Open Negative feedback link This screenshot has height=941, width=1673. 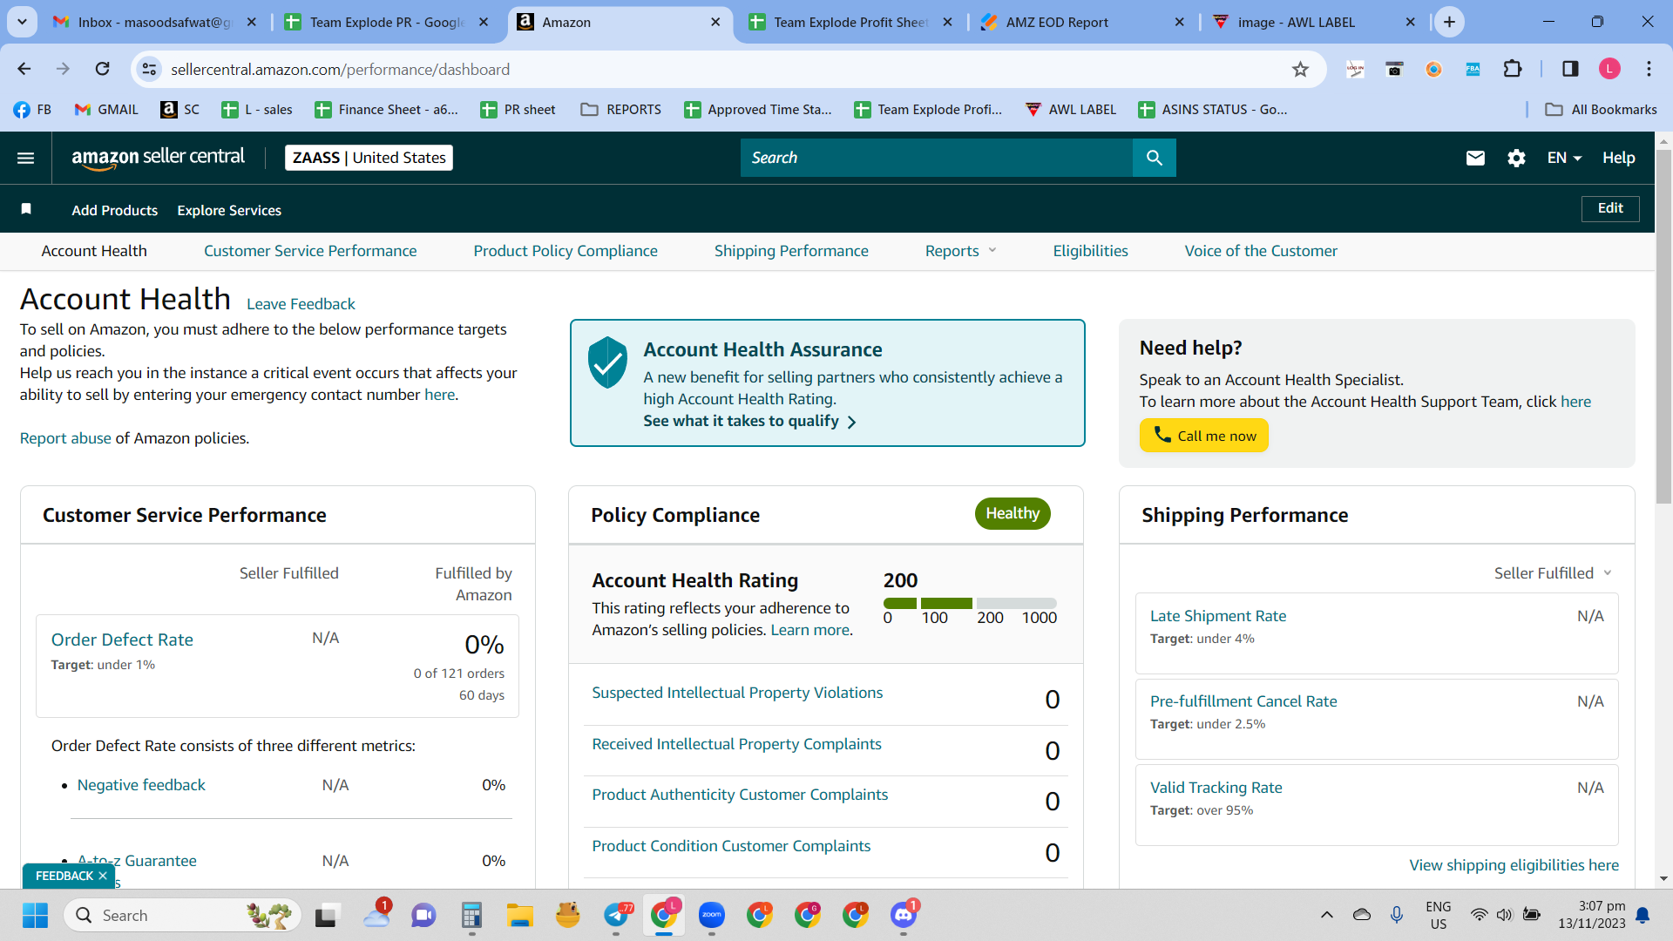click(141, 785)
